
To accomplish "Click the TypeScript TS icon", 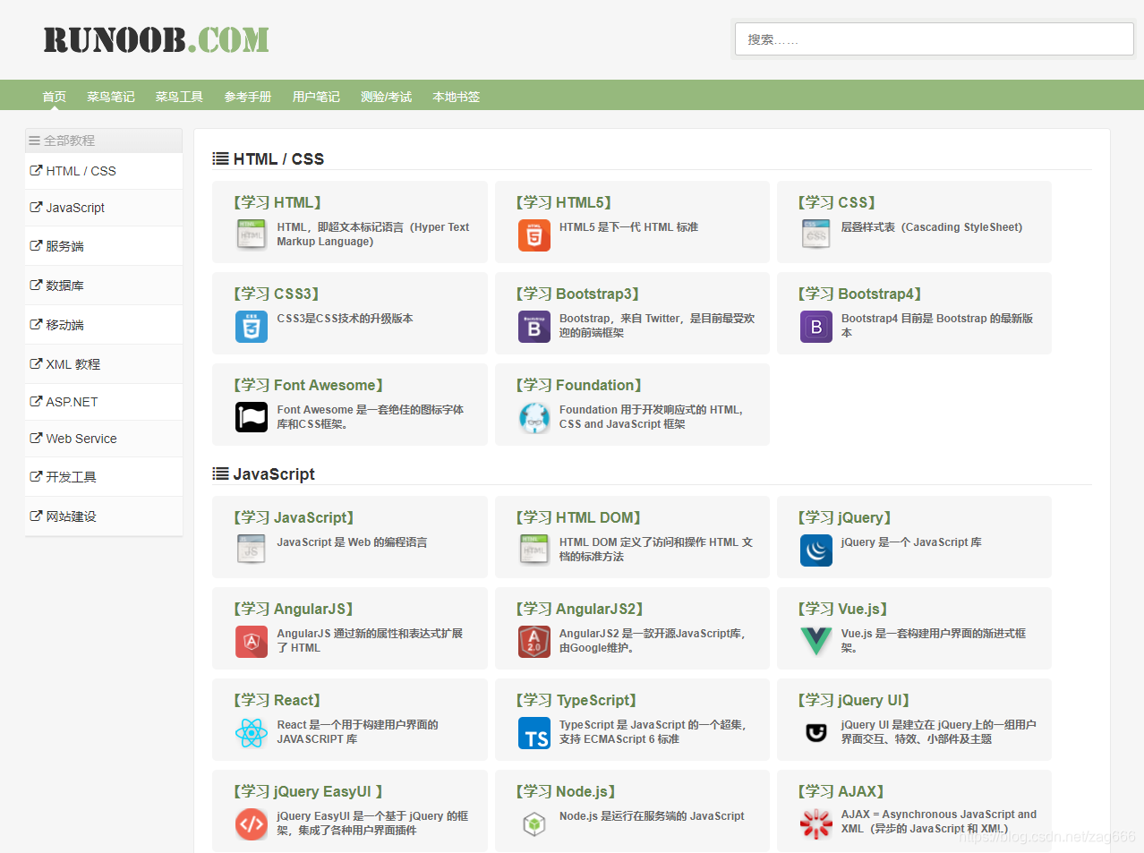I will point(534,733).
